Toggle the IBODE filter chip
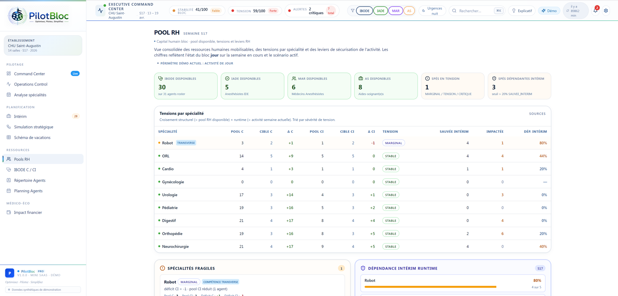This screenshot has height=296, width=618. tap(364, 11)
